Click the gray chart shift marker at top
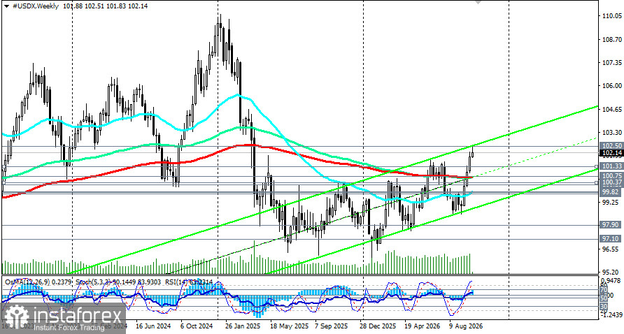 [478, 2]
